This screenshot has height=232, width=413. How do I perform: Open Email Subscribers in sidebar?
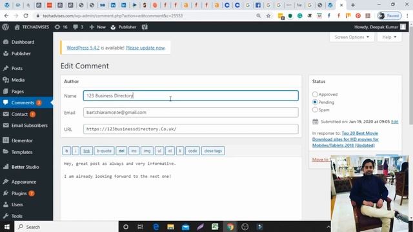tap(29, 126)
